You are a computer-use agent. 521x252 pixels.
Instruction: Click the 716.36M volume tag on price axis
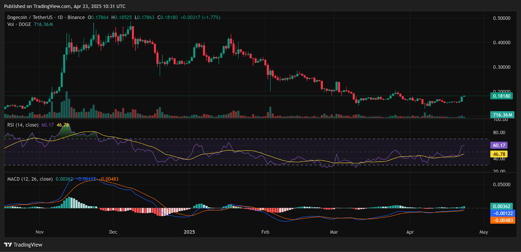click(502, 115)
